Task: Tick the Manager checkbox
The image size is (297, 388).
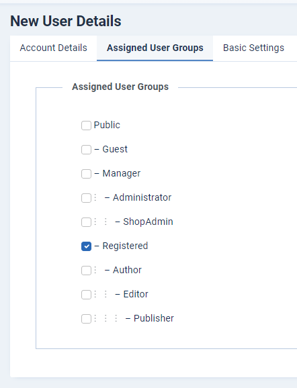Action: tap(86, 174)
